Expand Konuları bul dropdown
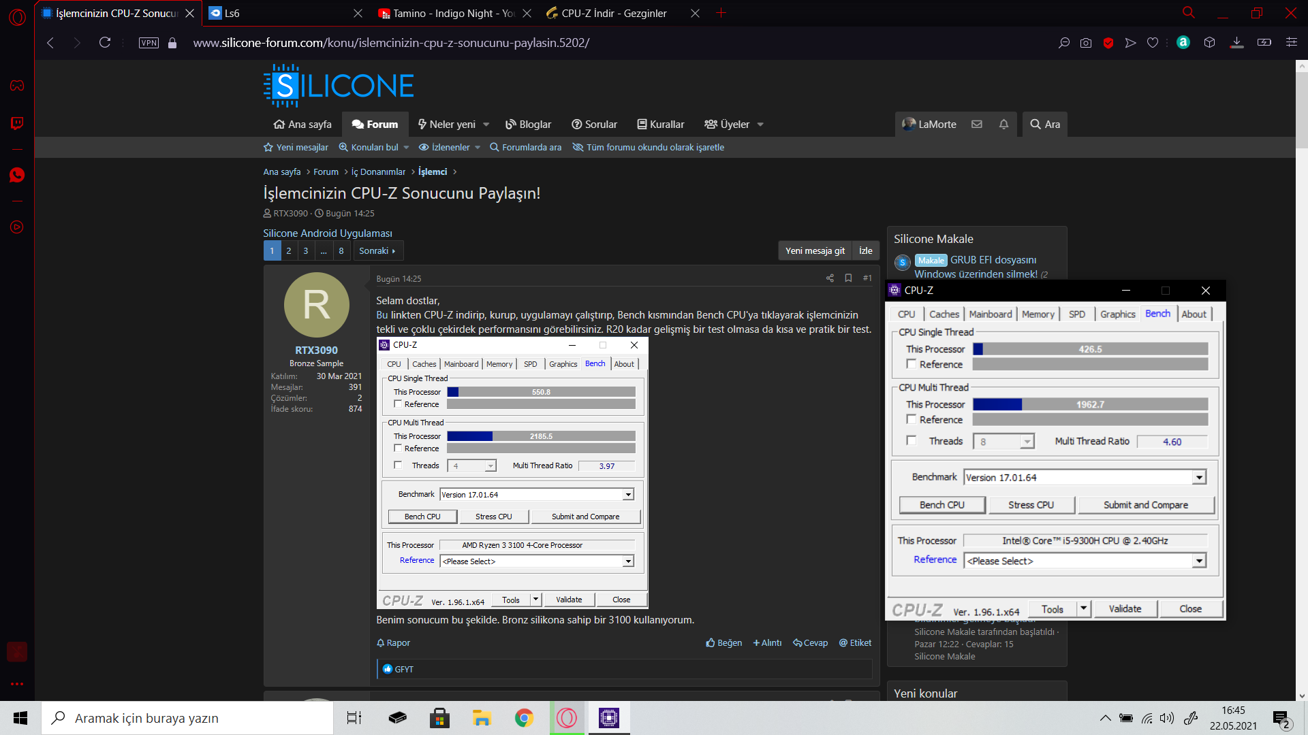Screen dimensions: 1308x735 coord(406,148)
